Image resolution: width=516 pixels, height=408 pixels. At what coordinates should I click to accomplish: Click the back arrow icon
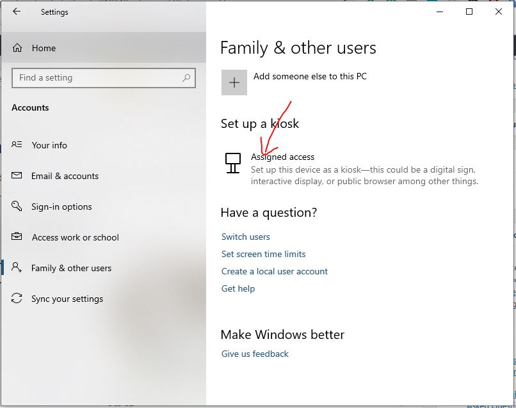coord(16,12)
